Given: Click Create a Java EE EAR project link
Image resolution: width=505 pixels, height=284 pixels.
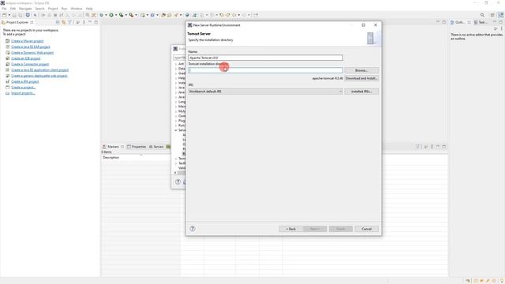Looking at the screenshot, I should [31, 47].
